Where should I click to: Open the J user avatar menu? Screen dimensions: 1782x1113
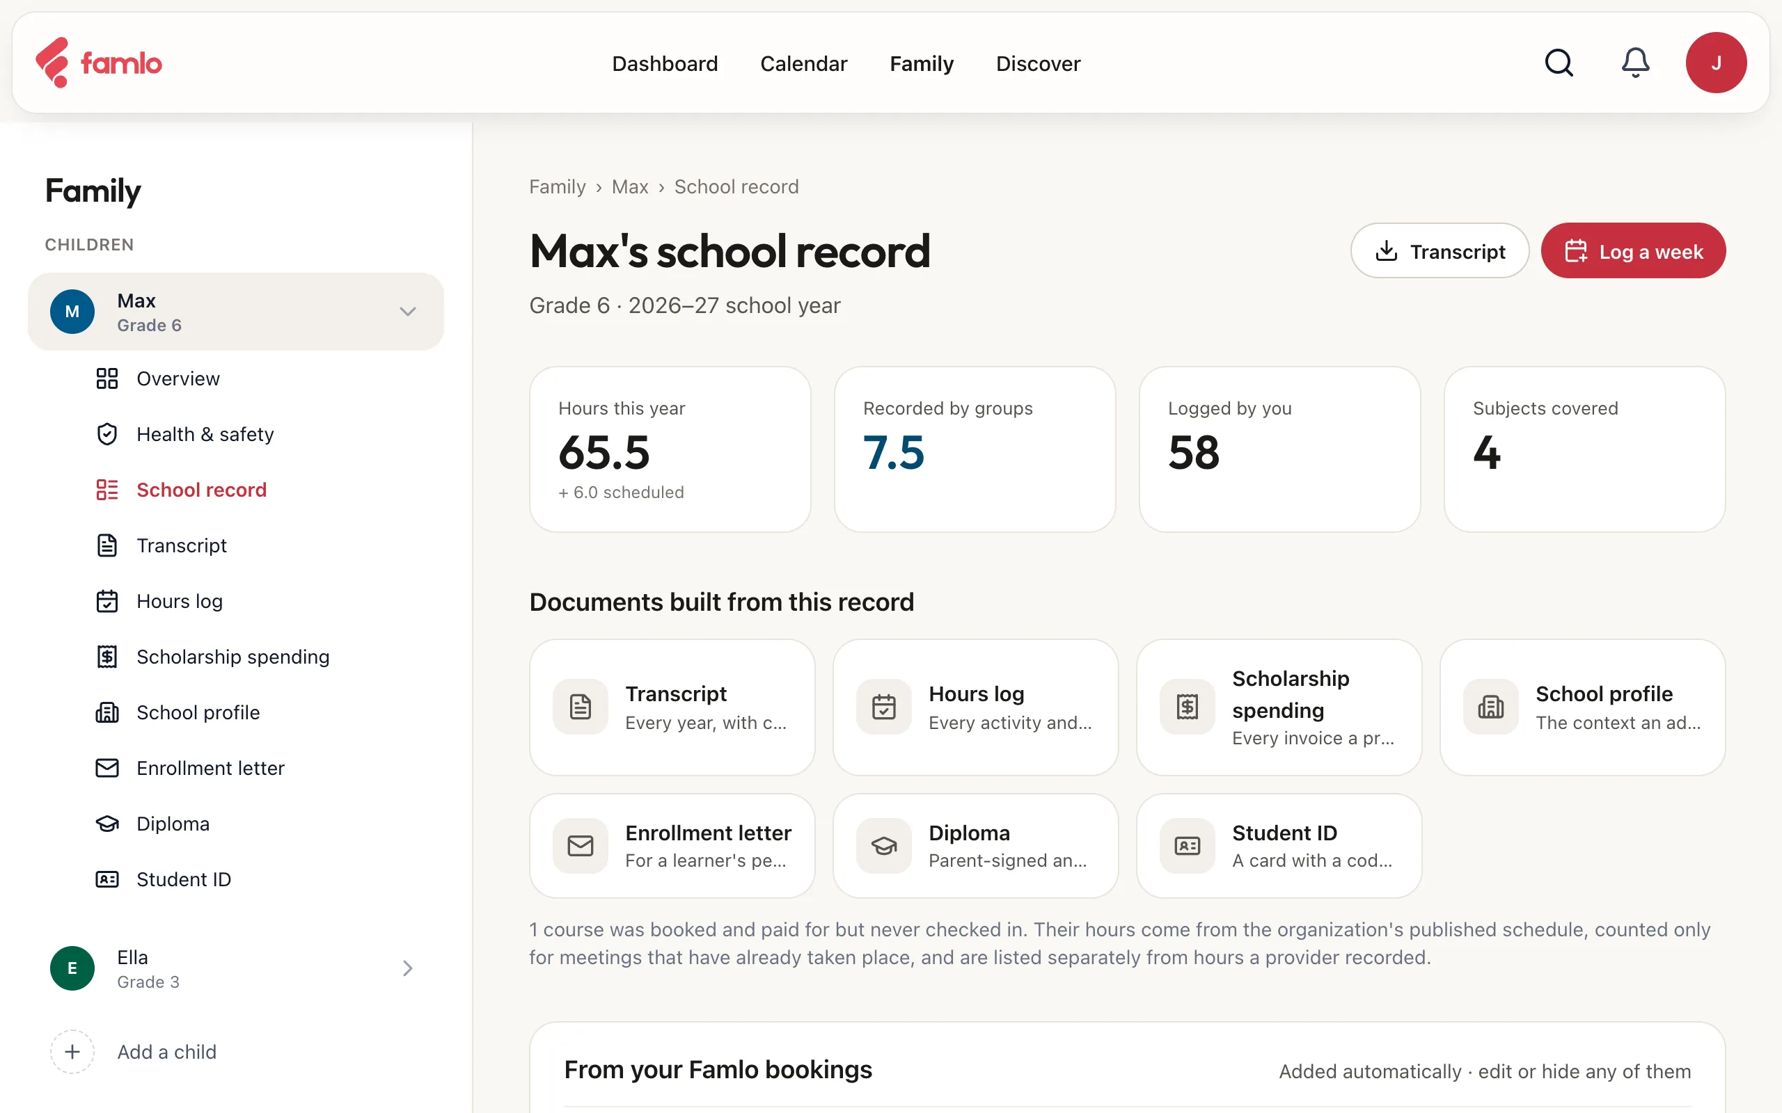(1716, 63)
